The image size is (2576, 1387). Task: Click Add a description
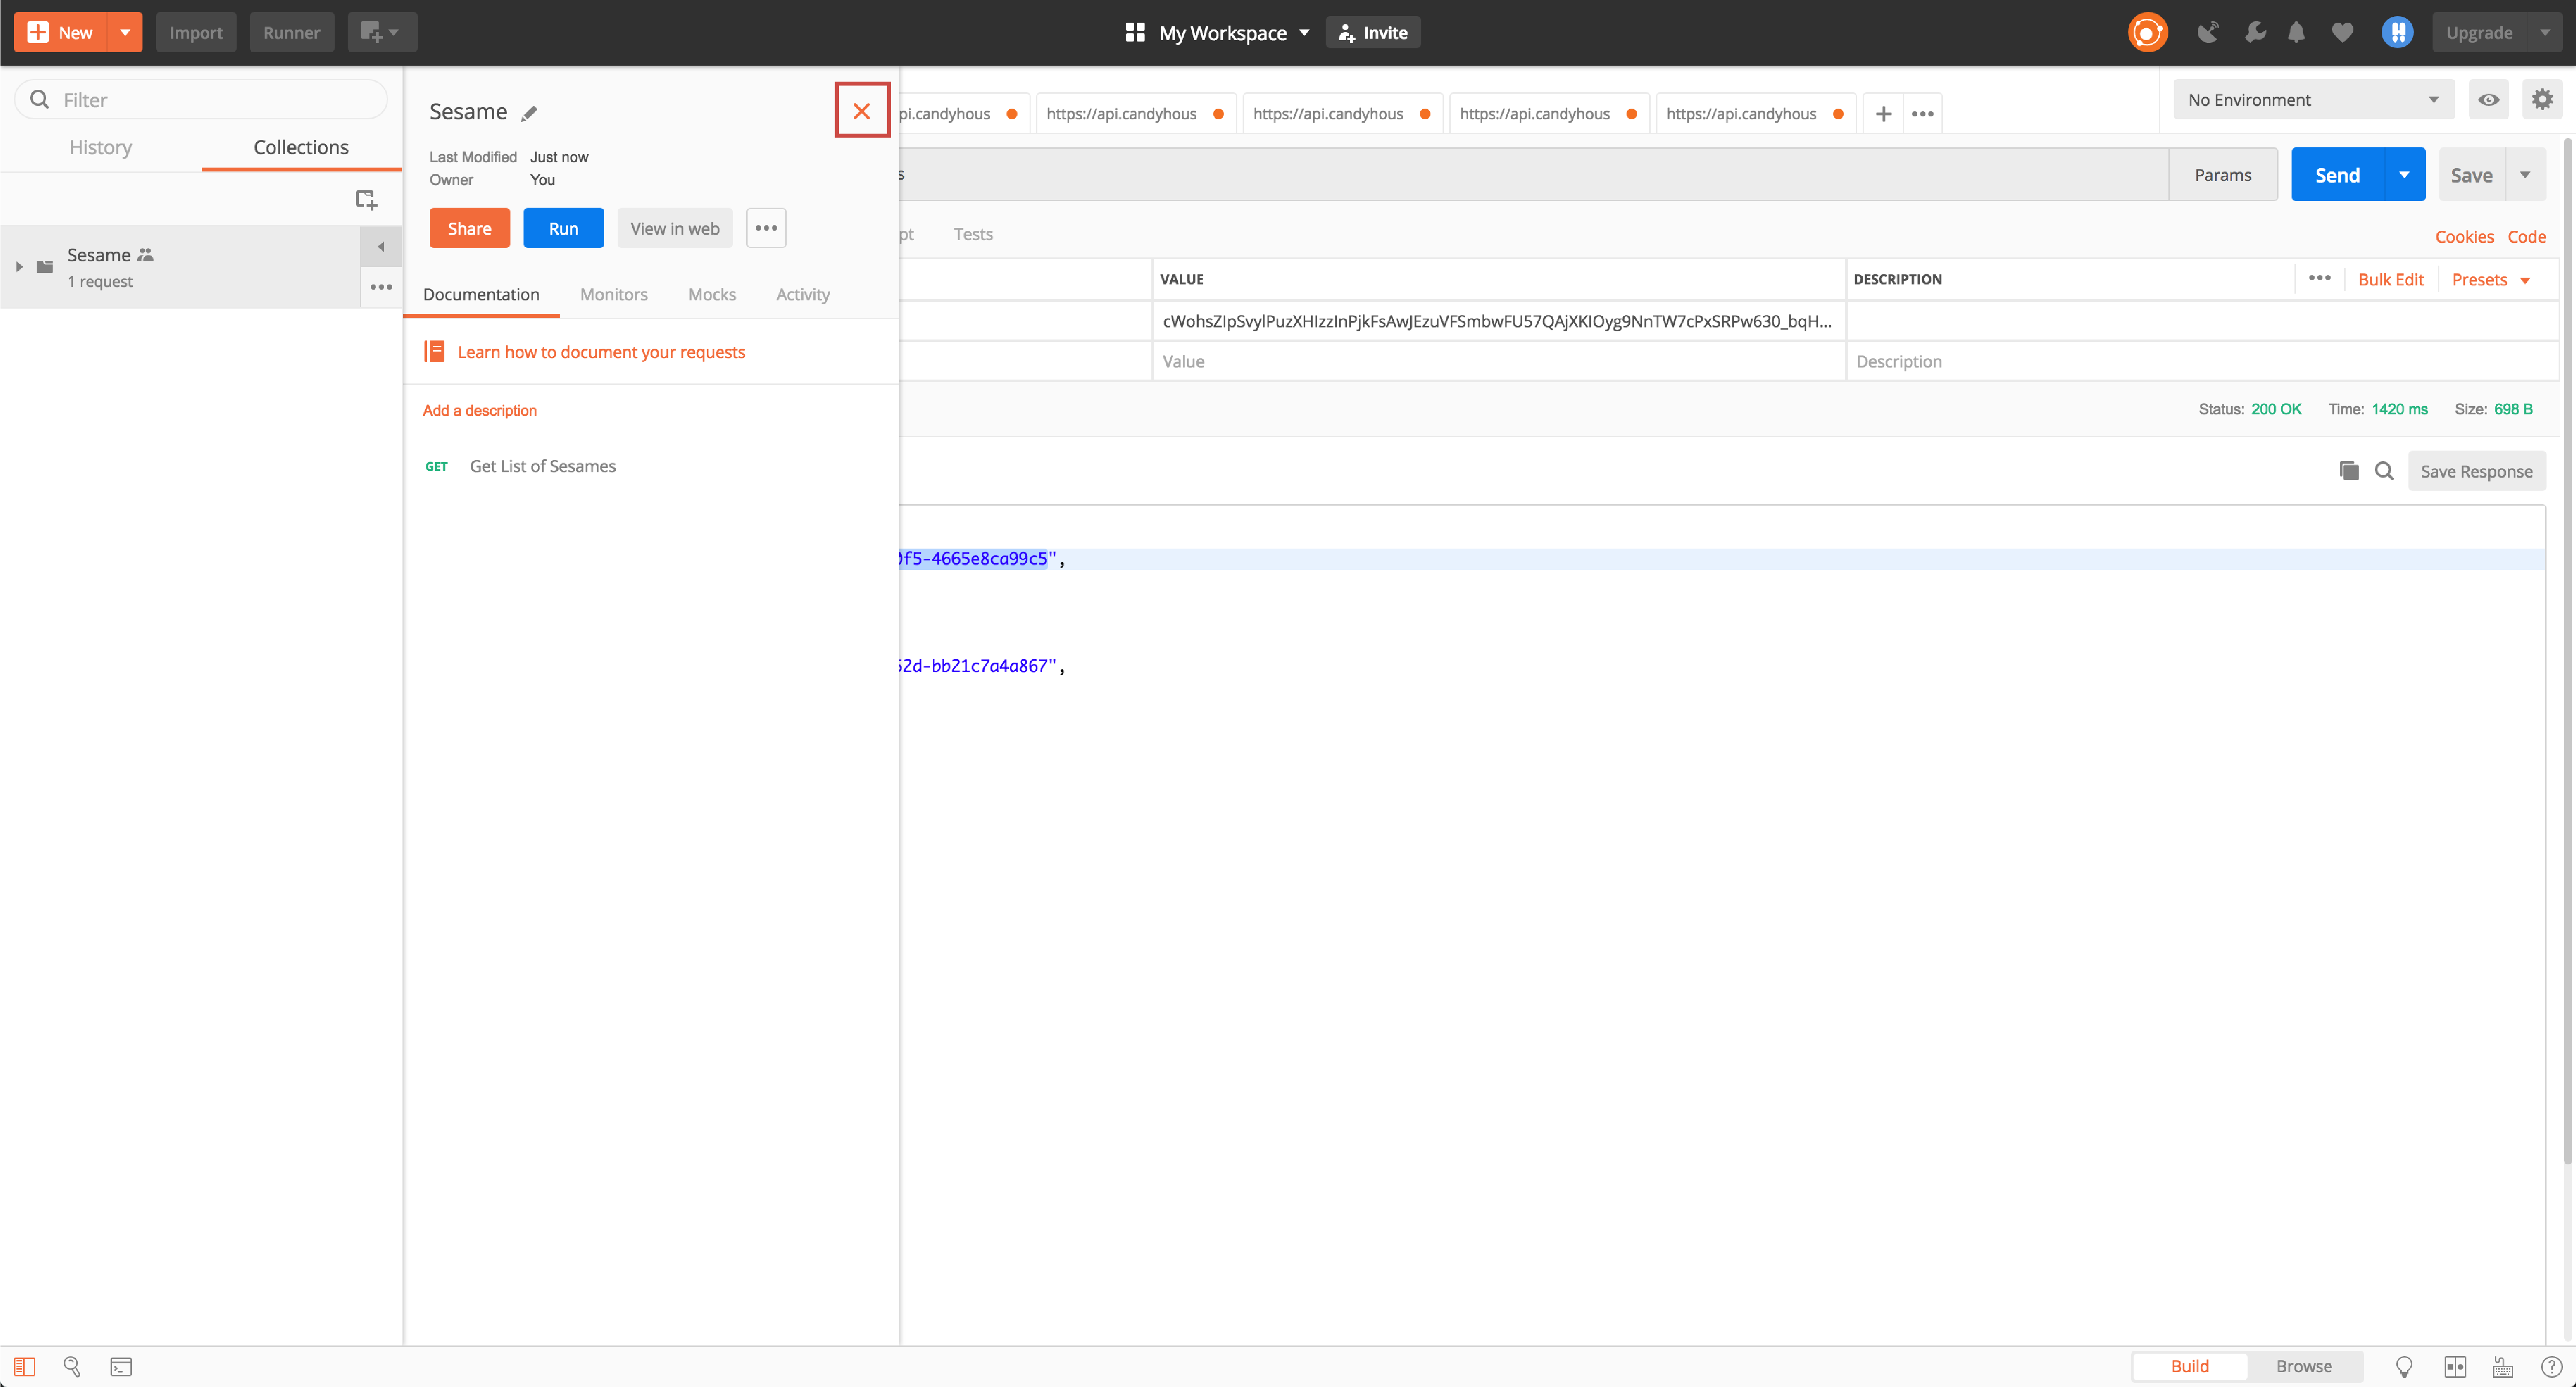(x=480, y=410)
